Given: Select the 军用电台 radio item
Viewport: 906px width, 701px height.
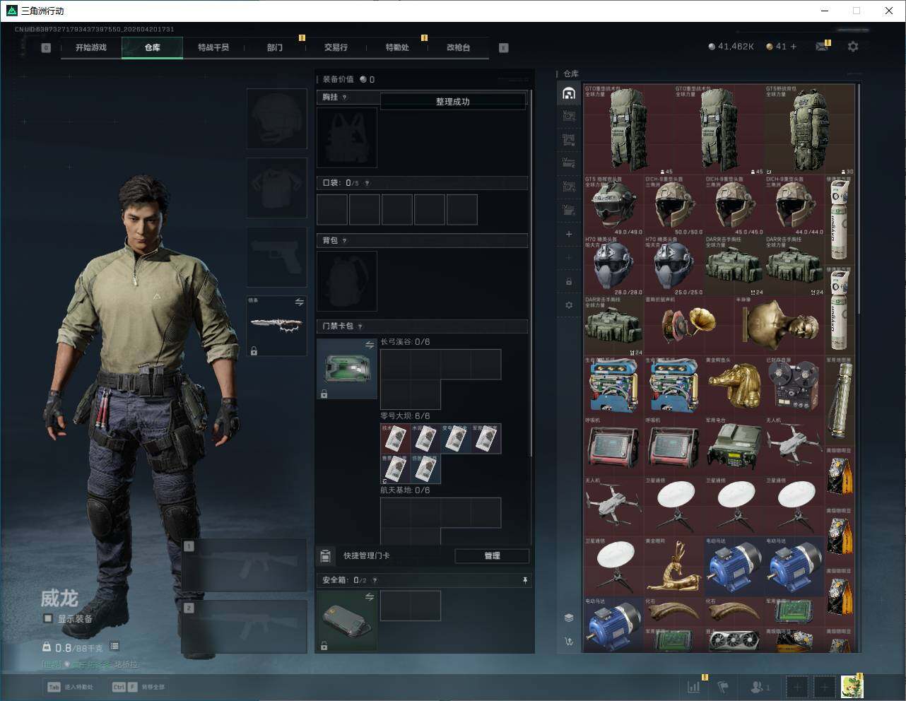Looking at the screenshot, I should point(734,446).
